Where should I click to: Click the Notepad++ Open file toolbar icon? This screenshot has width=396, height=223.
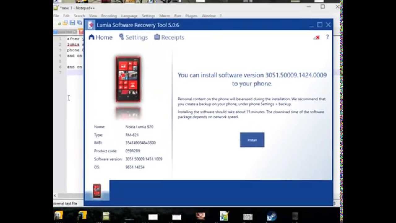point(65,23)
